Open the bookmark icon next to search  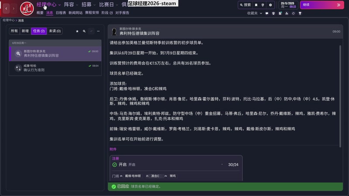coord(256,5)
